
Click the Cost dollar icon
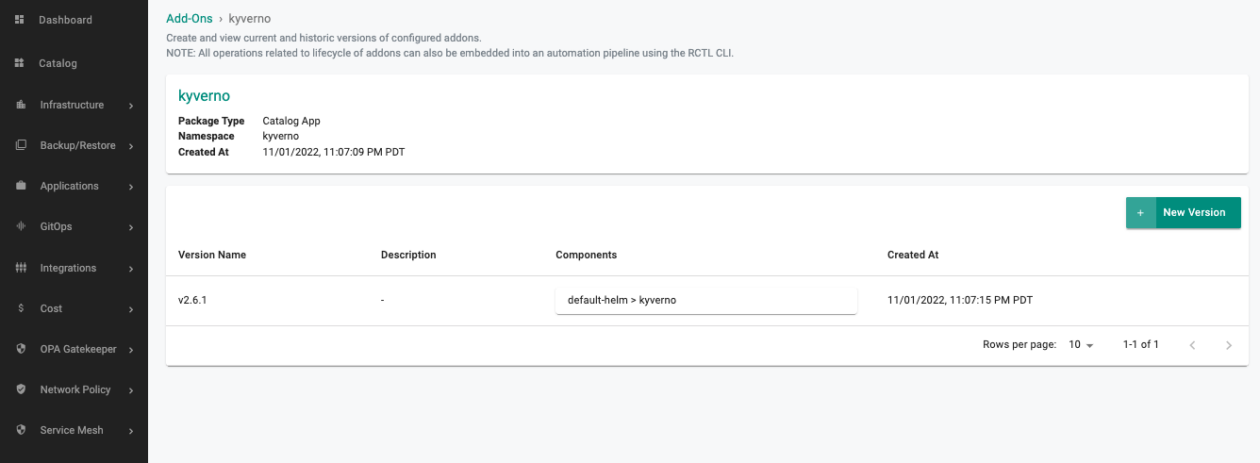tap(21, 308)
